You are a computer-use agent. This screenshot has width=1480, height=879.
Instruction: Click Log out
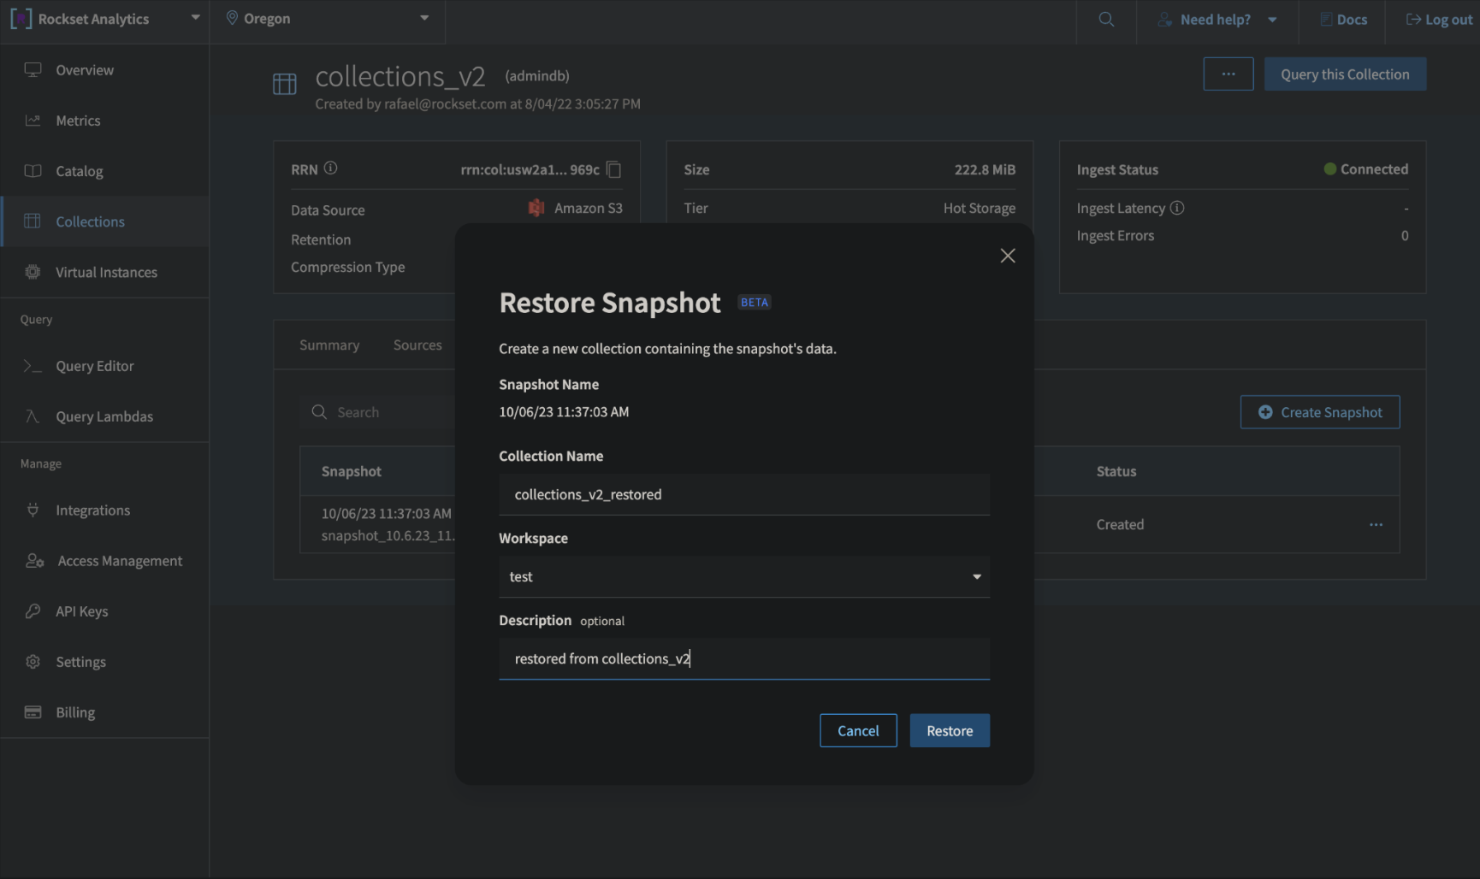(x=1440, y=20)
